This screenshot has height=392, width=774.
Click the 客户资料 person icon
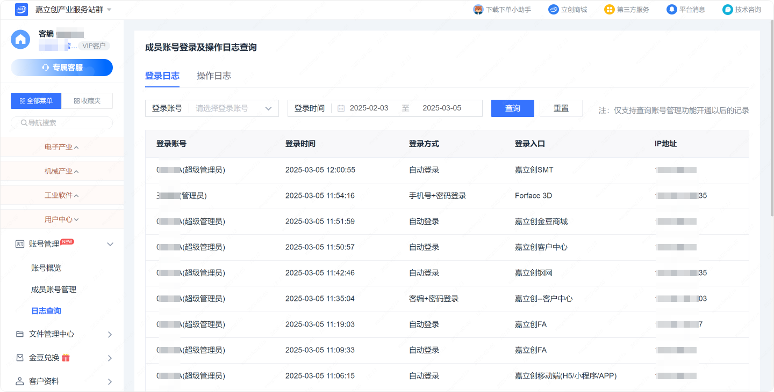(x=20, y=381)
